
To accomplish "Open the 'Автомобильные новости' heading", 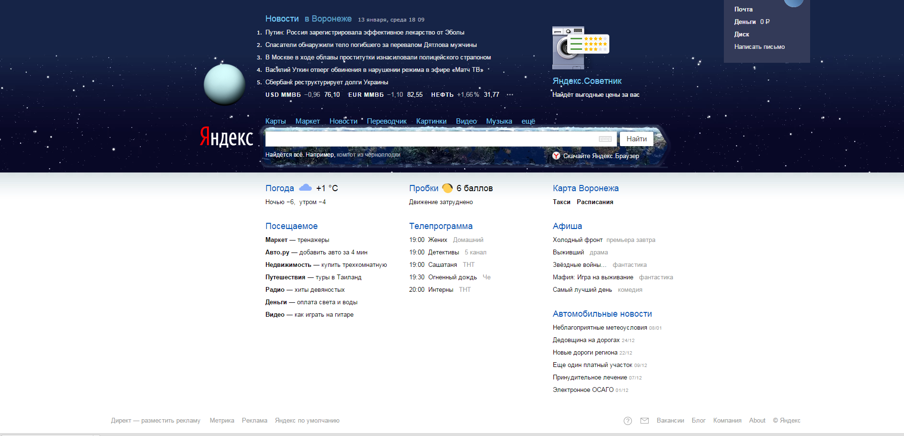I will tap(602, 314).
